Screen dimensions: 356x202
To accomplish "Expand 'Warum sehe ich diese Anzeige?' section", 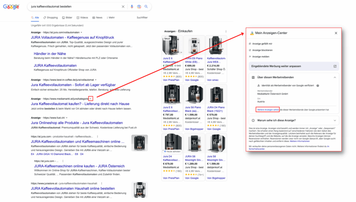I will point(334,120).
